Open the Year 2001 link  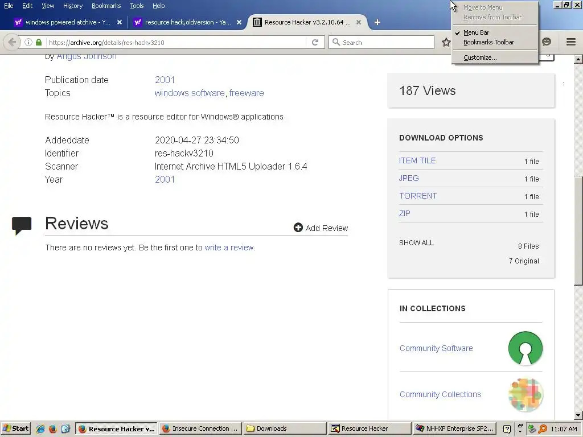pos(165,179)
